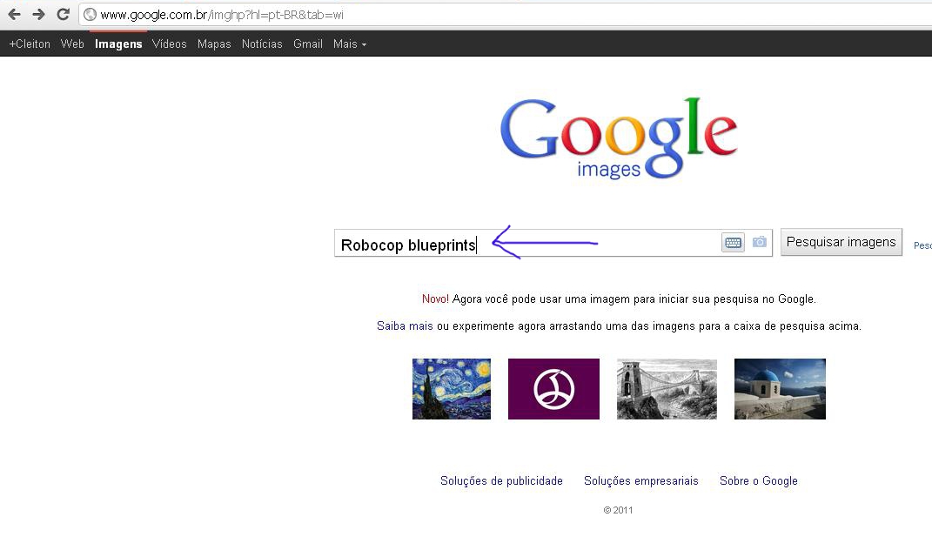Screen dimensions: 932x557
Task: Click the camera search-by-image icon
Action: [759, 242]
